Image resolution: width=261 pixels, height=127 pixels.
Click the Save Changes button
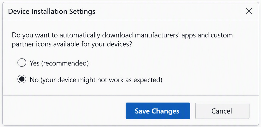pos(158,111)
